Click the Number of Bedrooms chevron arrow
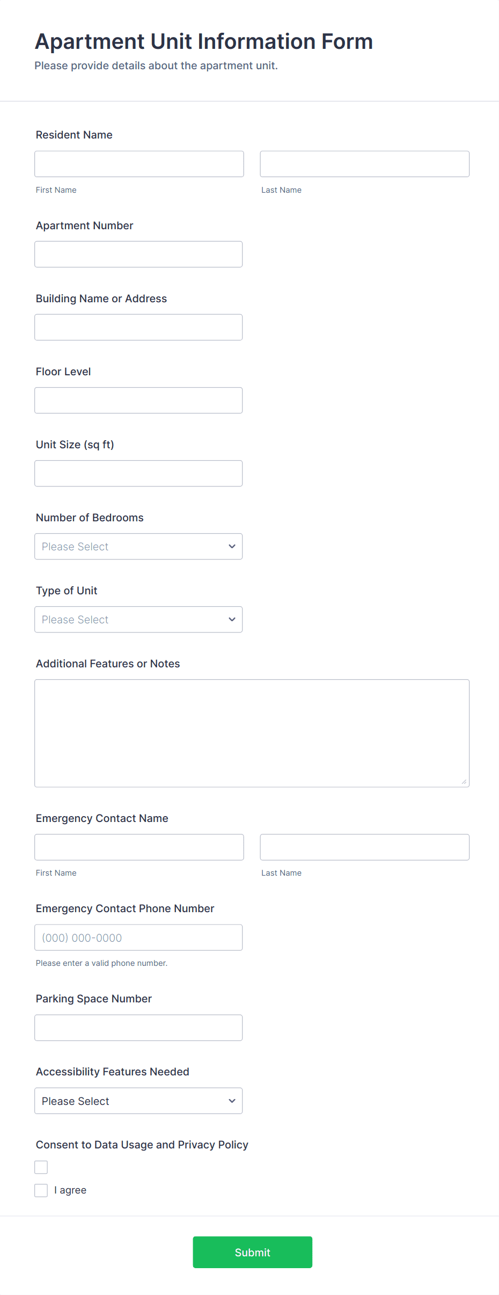Viewport: 499px width, 1295px height. pos(232,546)
